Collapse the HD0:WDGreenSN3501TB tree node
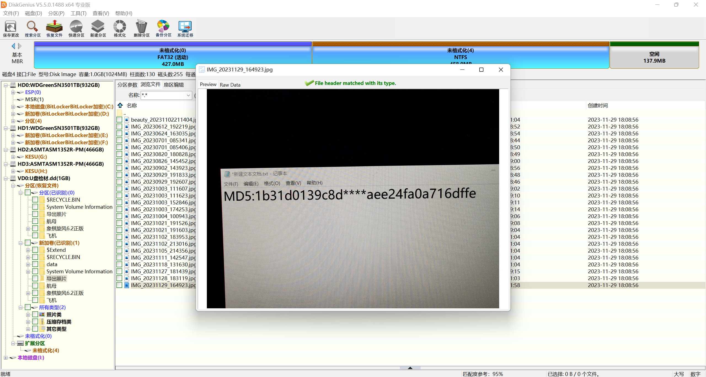This screenshot has width=706, height=377. tap(6, 85)
